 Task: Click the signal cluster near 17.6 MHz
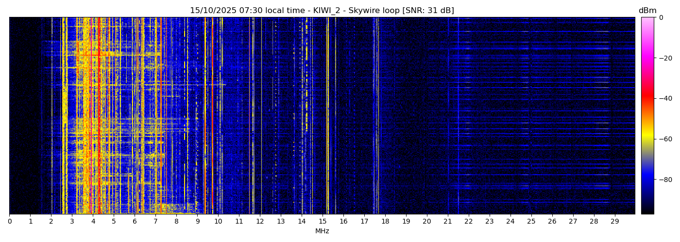point(376,116)
